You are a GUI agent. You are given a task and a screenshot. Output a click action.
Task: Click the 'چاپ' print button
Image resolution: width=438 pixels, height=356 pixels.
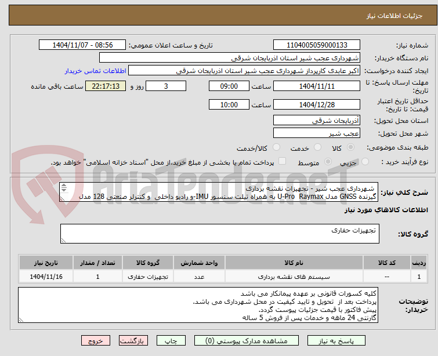click(171, 341)
